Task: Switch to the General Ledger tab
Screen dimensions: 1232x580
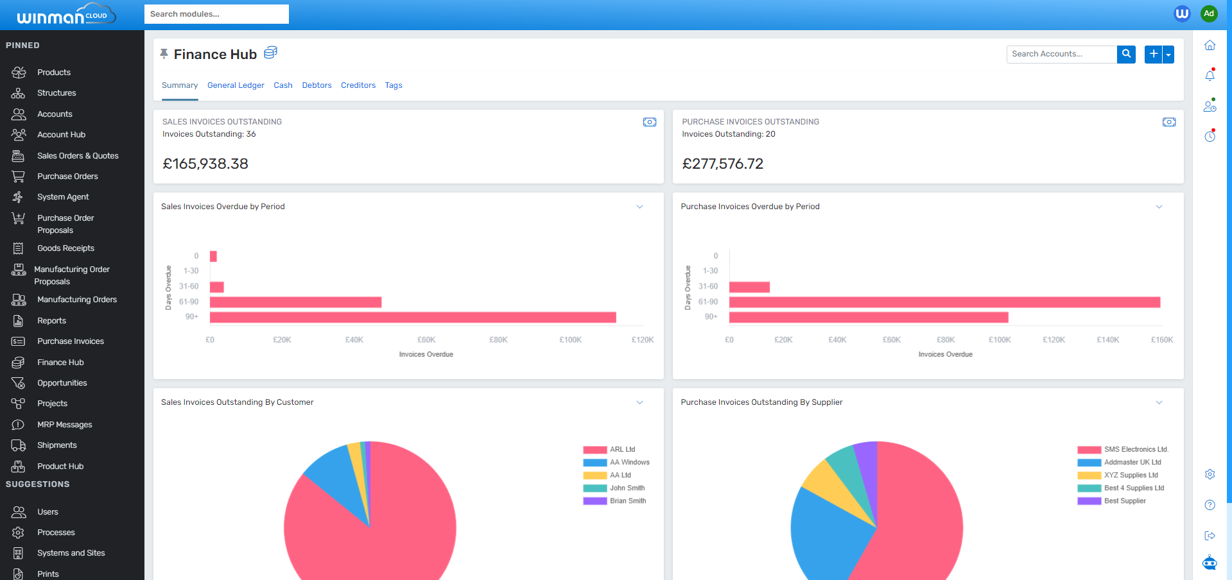Action: point(235,85)
